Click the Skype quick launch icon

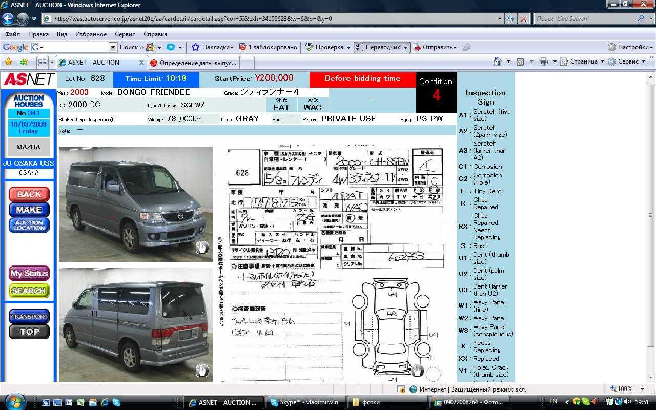coord(116,403)
